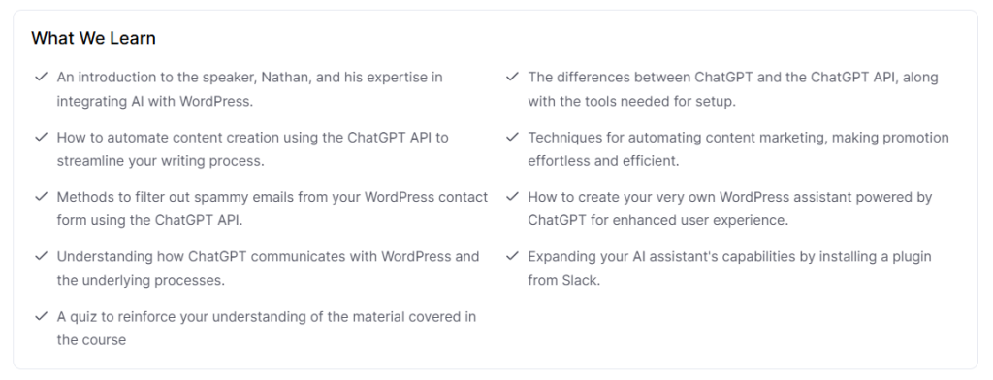Click 'the underlying processes.' text
The height and width of the screenshot is (380, 993).
141,280
